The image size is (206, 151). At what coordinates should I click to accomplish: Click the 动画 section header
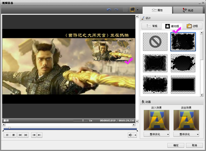coord(172,102)
